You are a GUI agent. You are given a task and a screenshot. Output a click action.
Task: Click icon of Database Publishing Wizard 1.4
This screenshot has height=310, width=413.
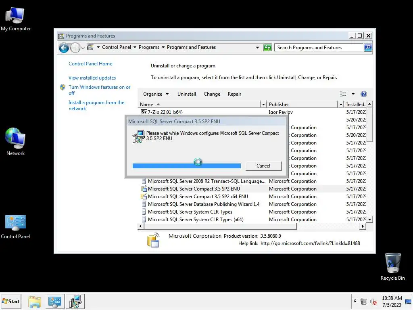(144, 204)
